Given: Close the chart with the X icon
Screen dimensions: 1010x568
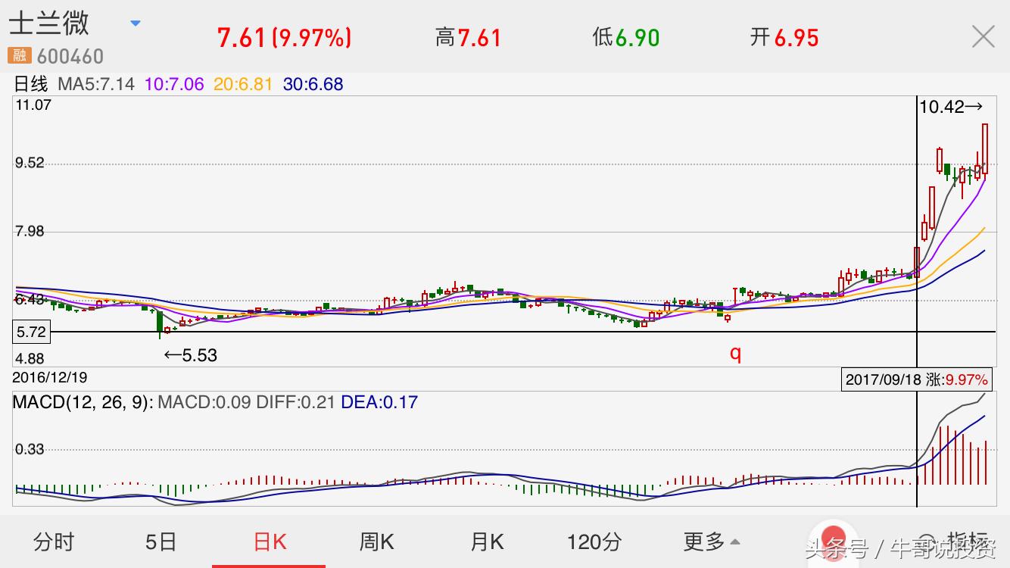Looking at the screenshot, I should pyautogui.click(x=983, y=36).
